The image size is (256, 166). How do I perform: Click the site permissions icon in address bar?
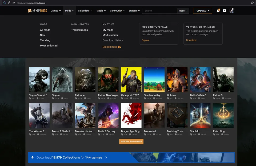point(14,3)
